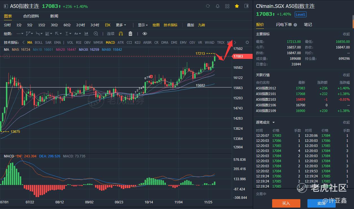Viewport: 354px width, 209px height.
Task: Switch to the 报价 tab
Action: click(x=260, y=25)
